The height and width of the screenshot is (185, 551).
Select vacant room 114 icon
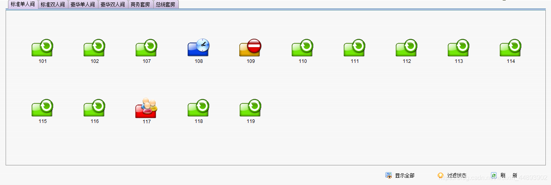(511, 48)
